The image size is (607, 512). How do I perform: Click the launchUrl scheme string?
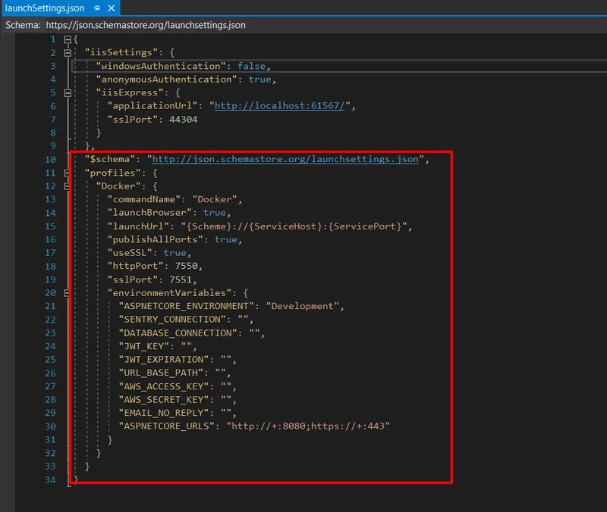pyautogui.click(x=294, y=226)
